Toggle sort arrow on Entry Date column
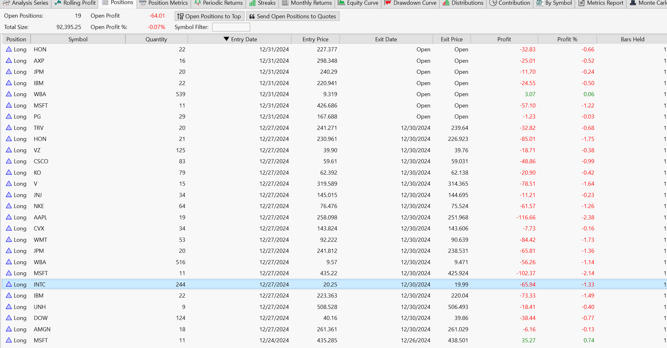Viewport: 667px width, 348px height. pos(226,39)
